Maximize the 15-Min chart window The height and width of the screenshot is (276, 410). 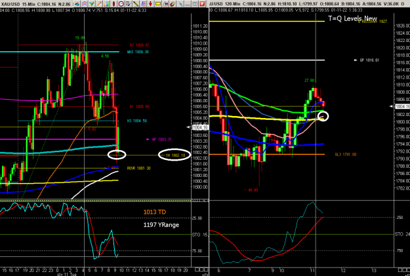[x=195, y=4]
